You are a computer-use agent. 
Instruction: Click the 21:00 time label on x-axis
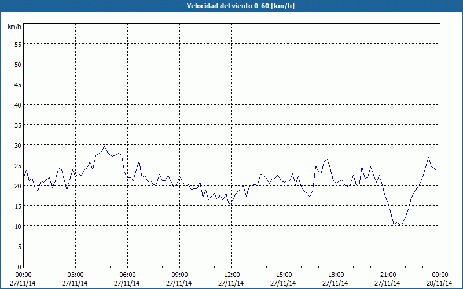[x=388, y=275]
